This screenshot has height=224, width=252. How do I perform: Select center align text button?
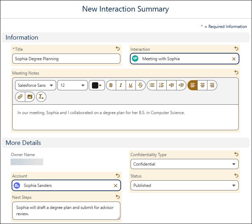(x=203, y=85)
